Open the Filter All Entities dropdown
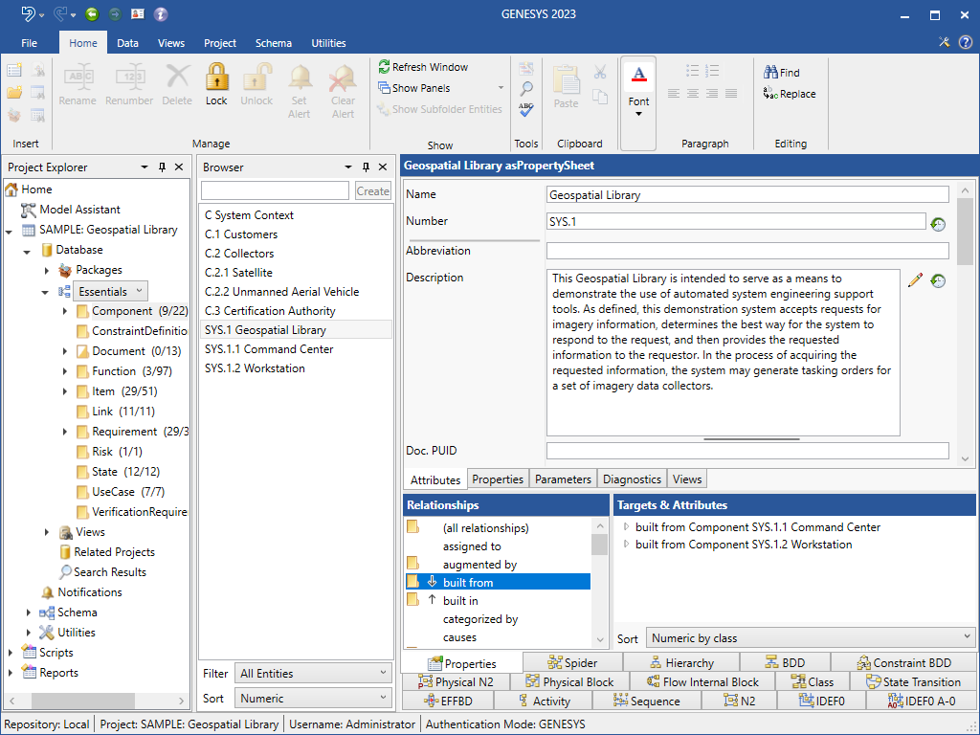 click(x=313, y=673)
